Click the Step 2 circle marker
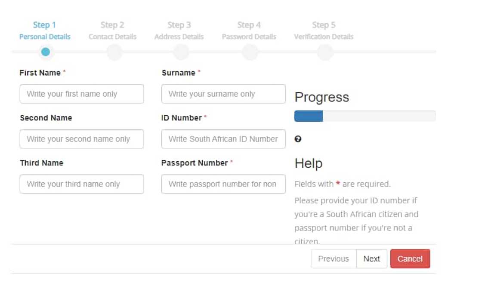 114,52
